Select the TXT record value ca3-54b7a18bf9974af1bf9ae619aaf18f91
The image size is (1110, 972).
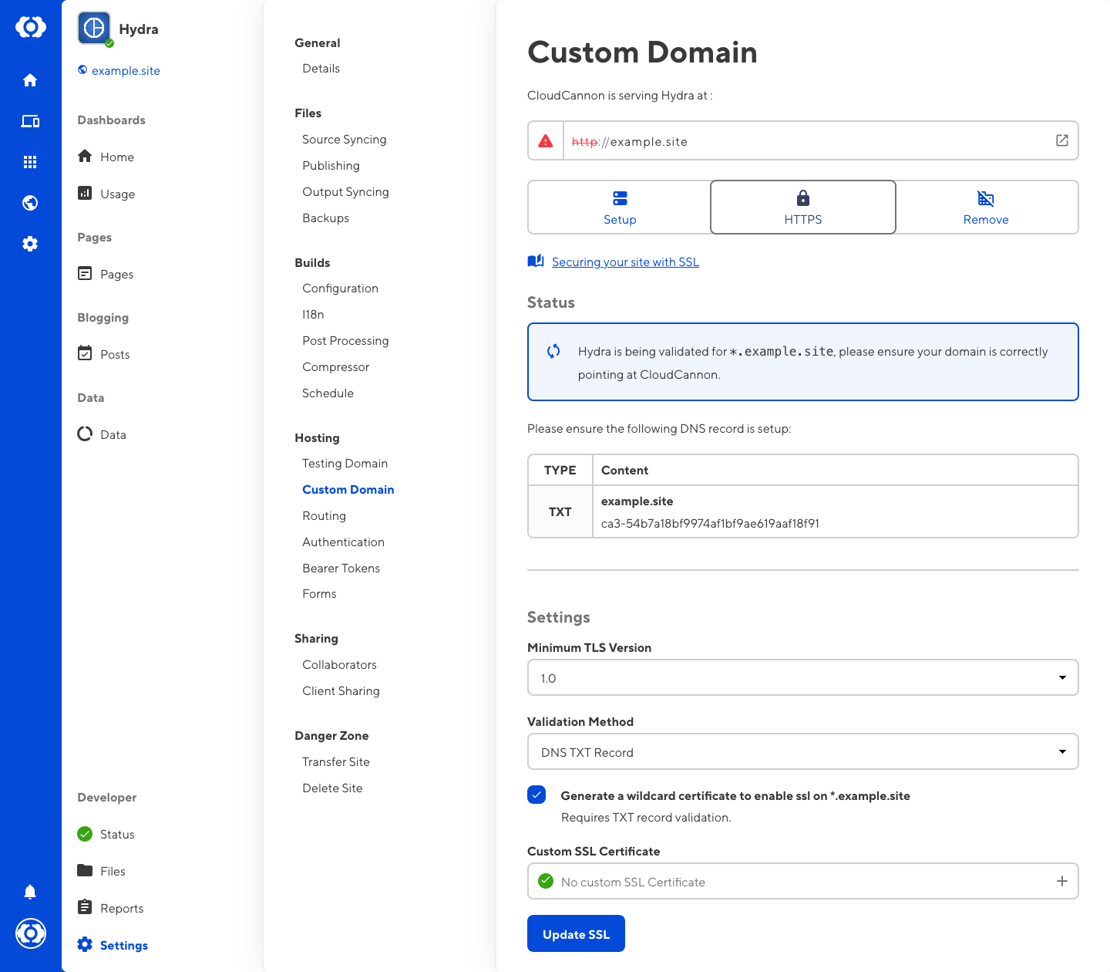(710, 524)
